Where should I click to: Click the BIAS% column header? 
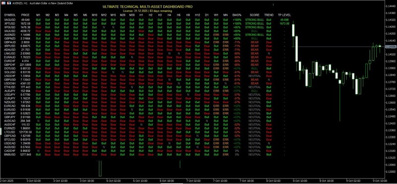click(237, 15)
